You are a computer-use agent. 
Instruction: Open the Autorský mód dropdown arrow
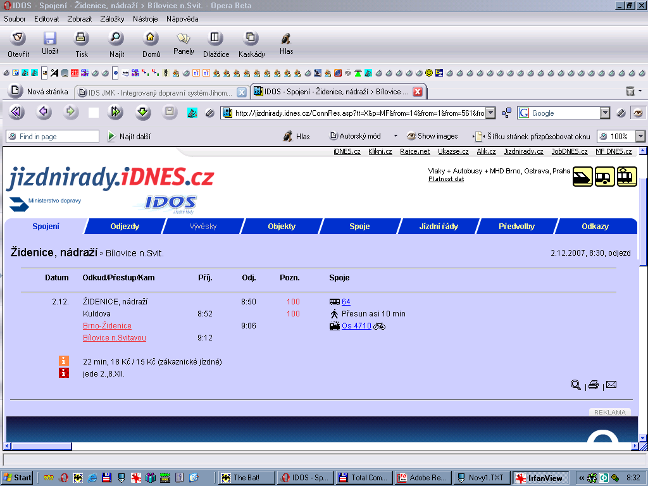pos(396,136)
